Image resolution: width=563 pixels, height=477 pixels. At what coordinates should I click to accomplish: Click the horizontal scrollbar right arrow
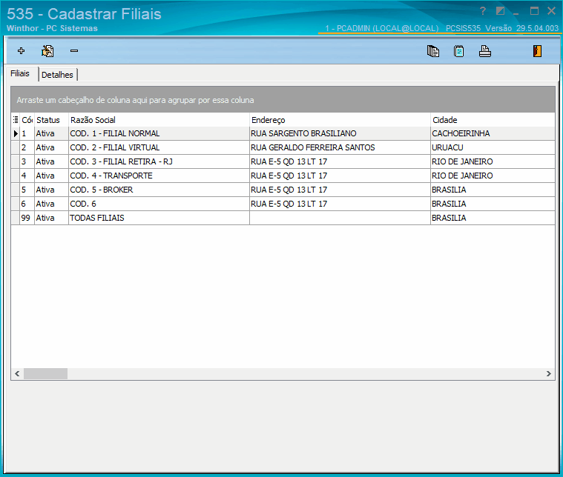tap(549, 374)
